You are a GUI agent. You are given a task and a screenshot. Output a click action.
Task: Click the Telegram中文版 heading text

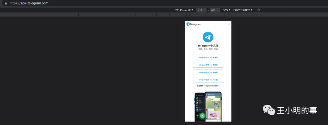click(208, 46)
